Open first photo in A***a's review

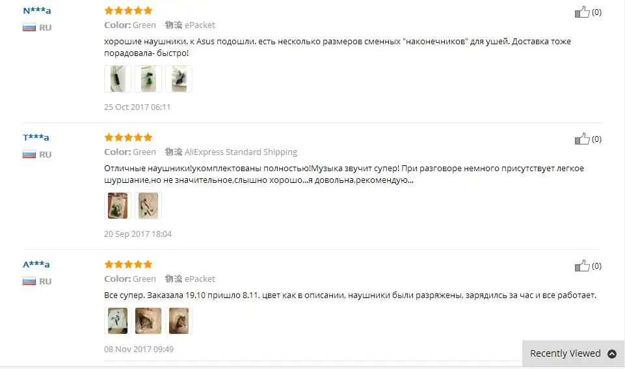click(x=118, y=321)
